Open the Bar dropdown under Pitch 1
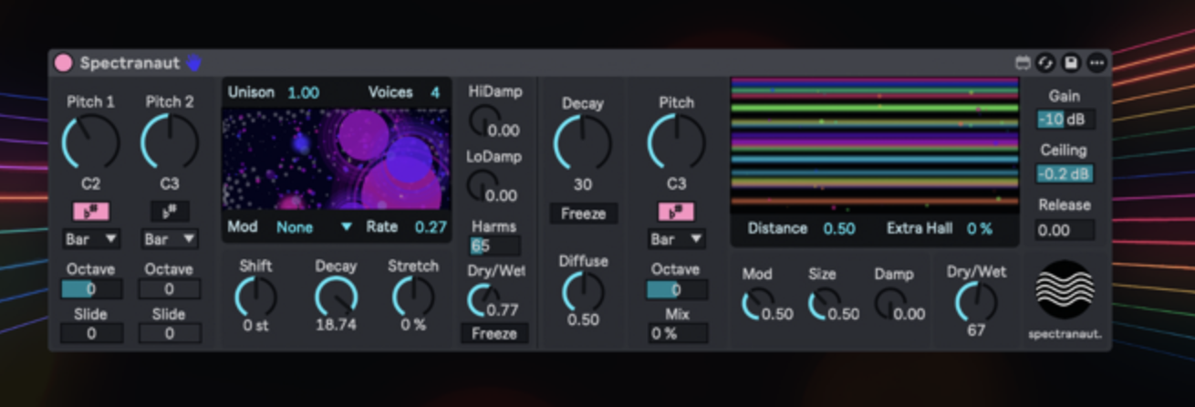The width and height of the screenshot is (1195, 407). click(x=90, y=239)
